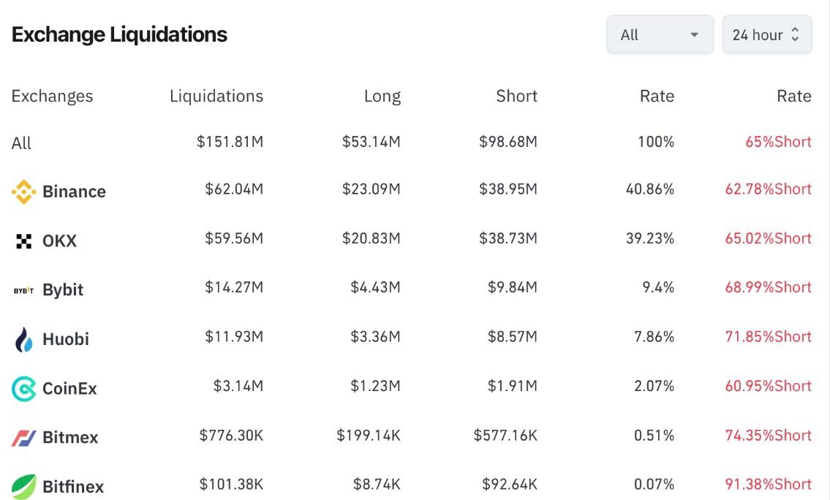Sort by the Long column header
Image resolution: width=830 pixels, height=500 pixels.
pyautogui.click(x=382, y=96)
